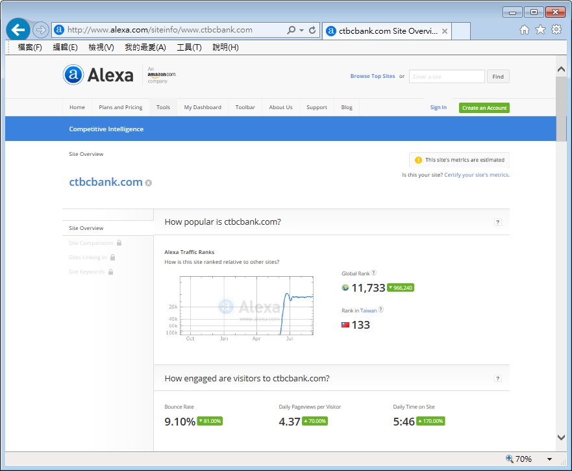
Task: Open the 我的最愛(A) menu
Action: (145, 47)
